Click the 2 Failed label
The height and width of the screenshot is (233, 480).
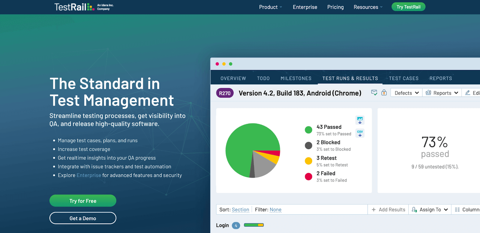tap(326, 173)
